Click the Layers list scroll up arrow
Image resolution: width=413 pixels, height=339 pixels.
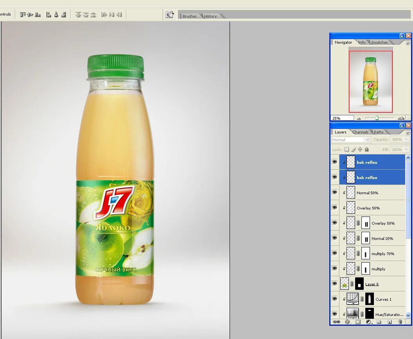point(408,158)
